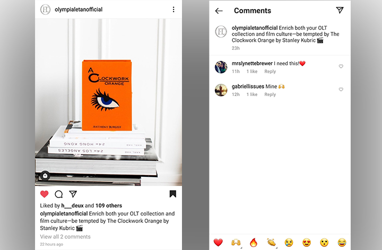Insert fire emoji quick reaction
Image resolution: width=382 pixels, height=250 pixels.
[254, 243]
